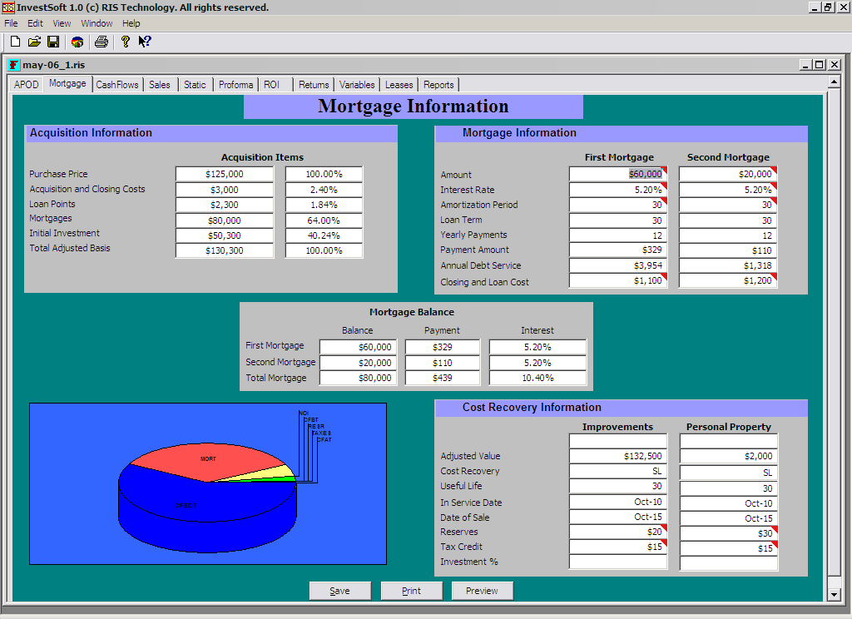Select the Second Mortgage Amount $20,000 field
The image size is (852, 619).
click(728, 174)
